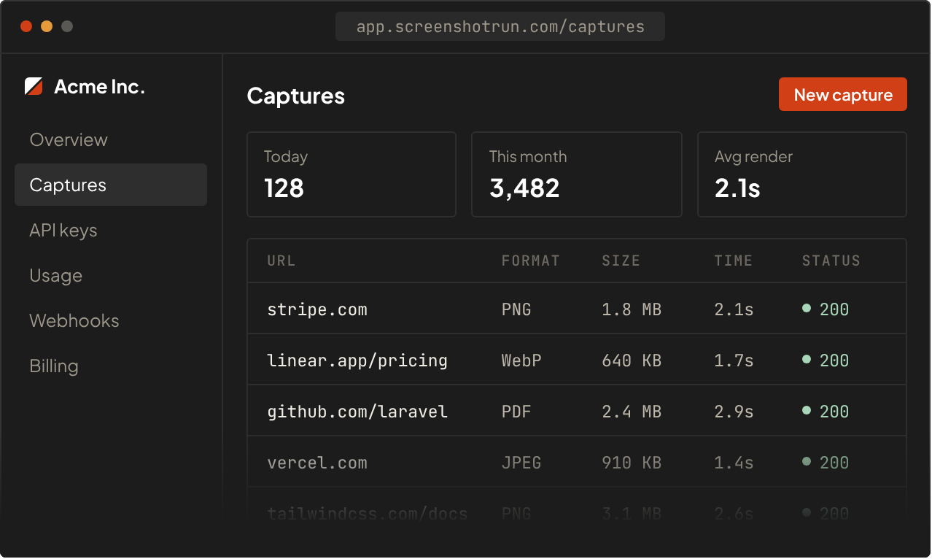Click the 2.4 MB size value
Viewport: 932px width, 559px height.
pos(632,412)
